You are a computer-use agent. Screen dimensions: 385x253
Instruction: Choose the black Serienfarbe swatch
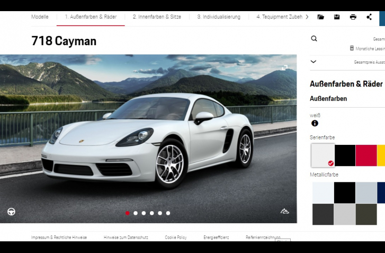coord(345,155)
